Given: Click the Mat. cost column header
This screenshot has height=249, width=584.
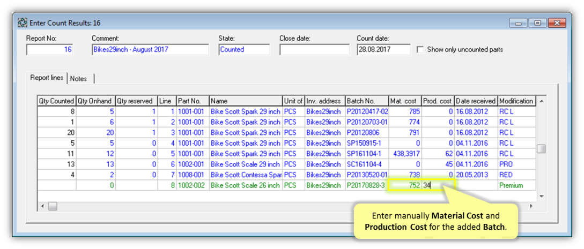Looking at the screenshot, I should click(x=405, y=101).
